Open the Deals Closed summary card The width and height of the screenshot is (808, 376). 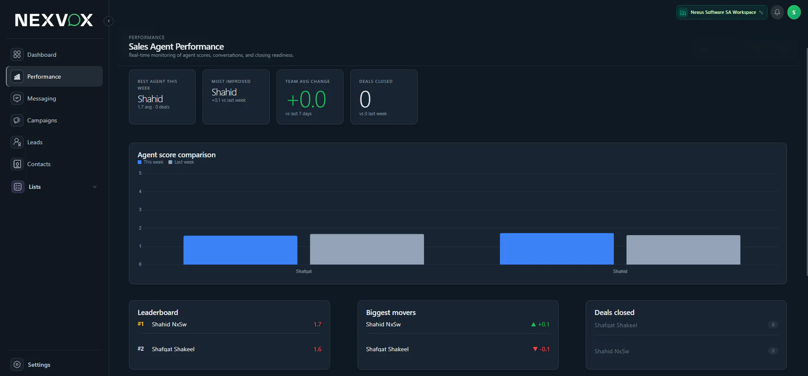point(384,97)
